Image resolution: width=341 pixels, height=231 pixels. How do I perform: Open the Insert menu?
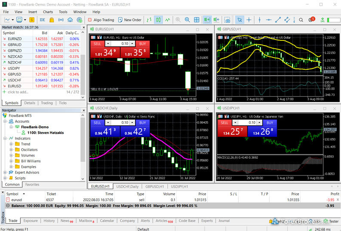click(33, 12)
